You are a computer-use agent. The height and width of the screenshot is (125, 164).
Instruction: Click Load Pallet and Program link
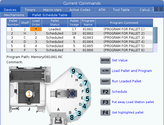pyautogui.click(x=132, y=71)
